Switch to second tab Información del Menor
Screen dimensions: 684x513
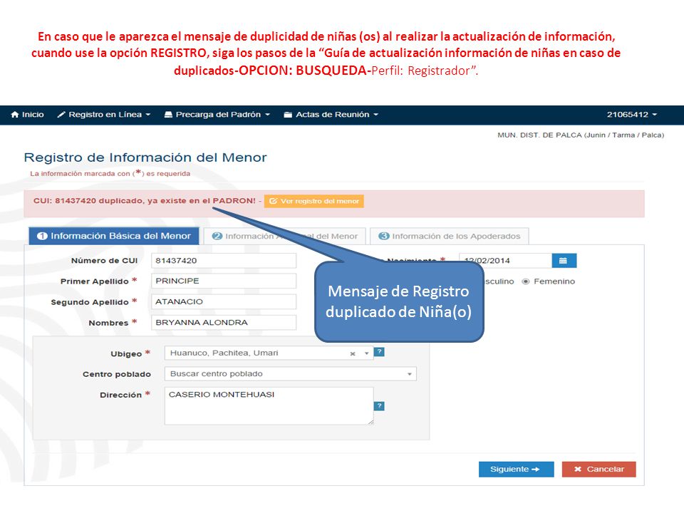(x=285, y=236)
